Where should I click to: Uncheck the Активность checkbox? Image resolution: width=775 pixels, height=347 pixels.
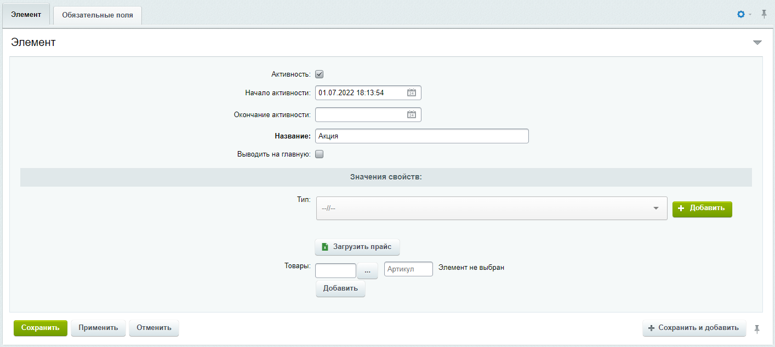point(320,74)
